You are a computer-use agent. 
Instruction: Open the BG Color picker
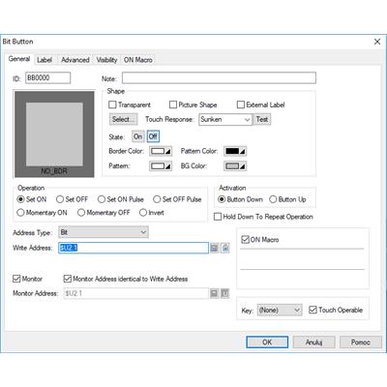pyautogui.click(x=235, y=166)
